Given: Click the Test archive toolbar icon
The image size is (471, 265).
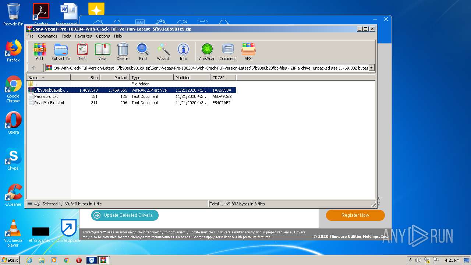Looking at the screenshot, I should tap(82, 52).
